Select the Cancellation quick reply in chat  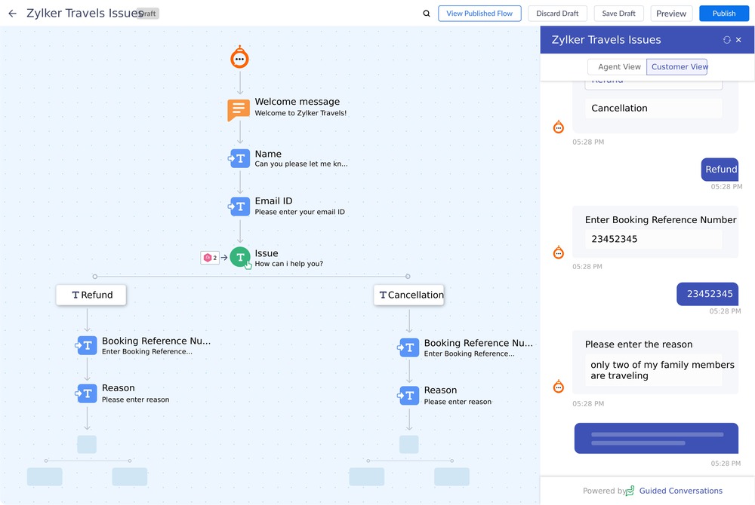[653, 108]
